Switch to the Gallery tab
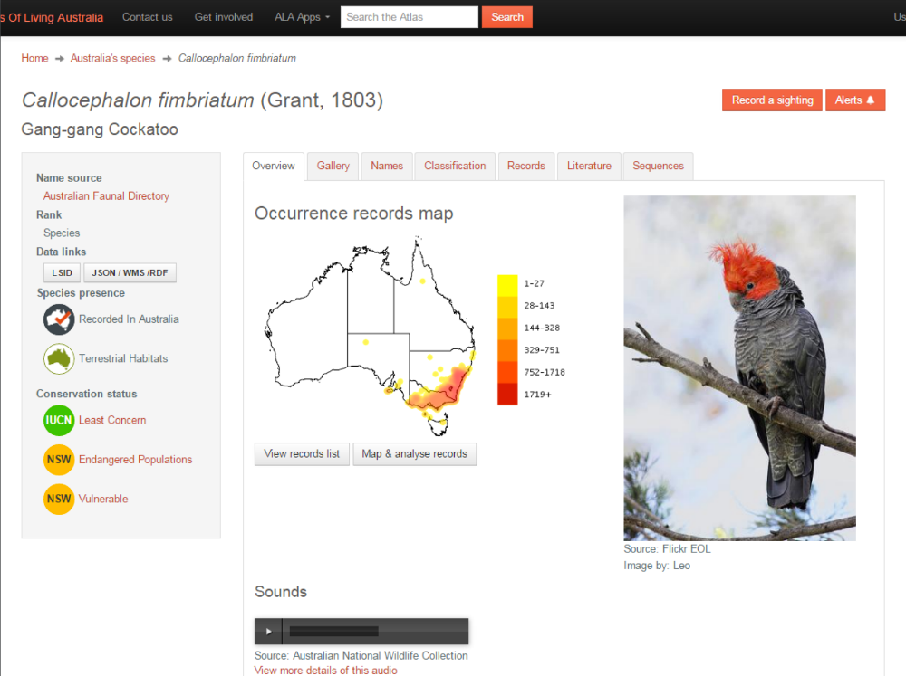This screenshot has height=676, width=906. pyautogui.click(x=333, y=167)
